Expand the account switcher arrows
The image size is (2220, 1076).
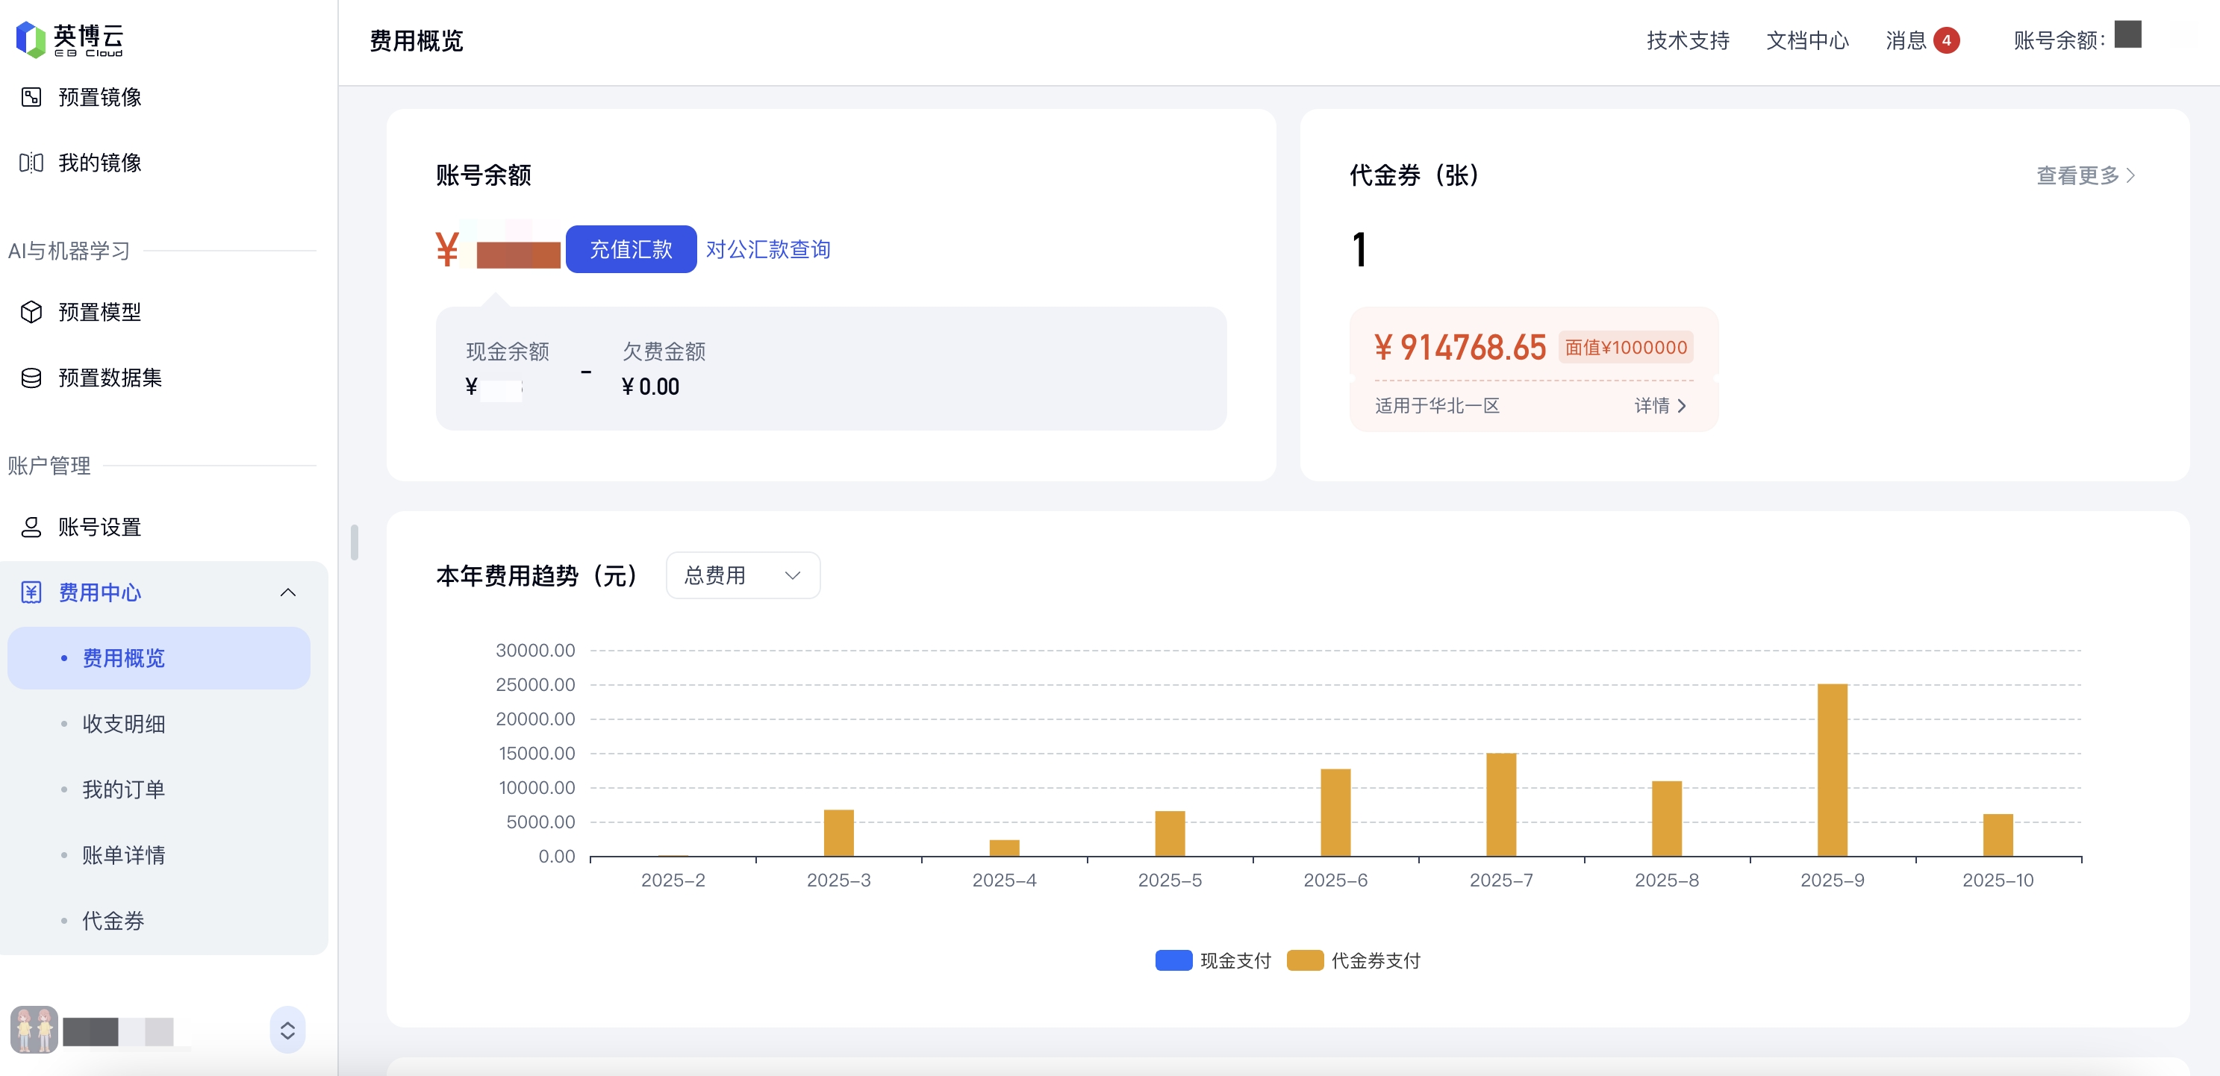tap(288, 1030)
